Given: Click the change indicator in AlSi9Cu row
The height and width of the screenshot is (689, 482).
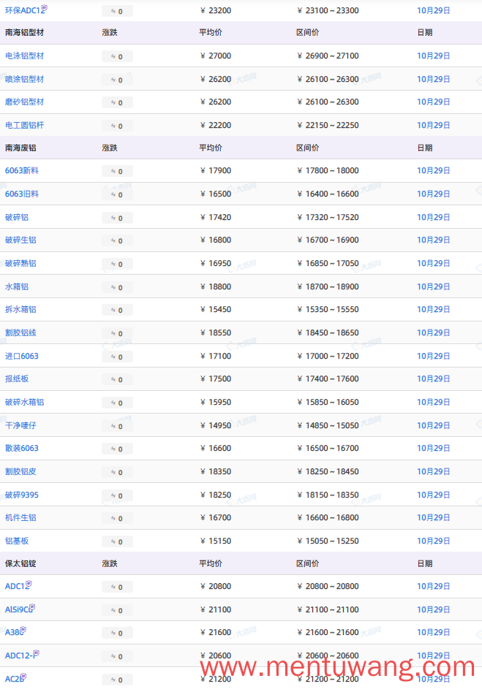Looking at the screenshot, I should [117, 610].
